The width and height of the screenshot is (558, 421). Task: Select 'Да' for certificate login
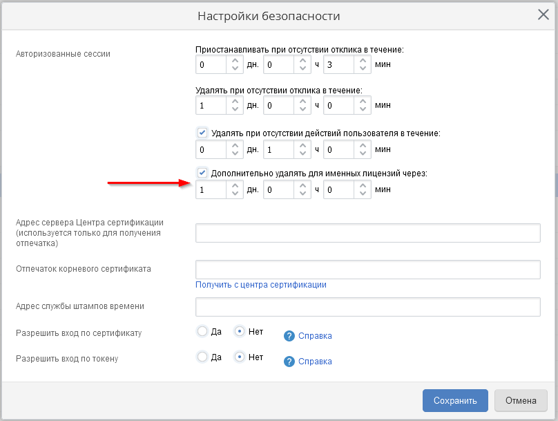coord(202,331)
